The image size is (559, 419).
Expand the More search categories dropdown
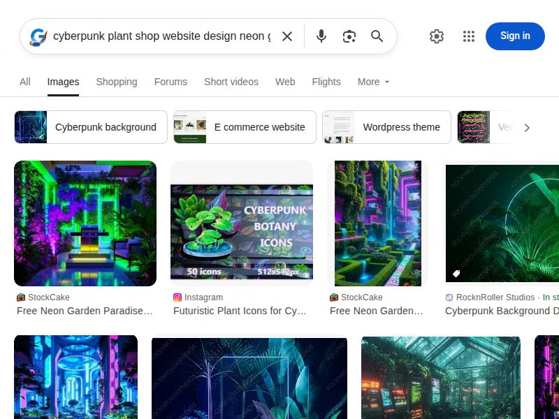[x=372, y=82]
